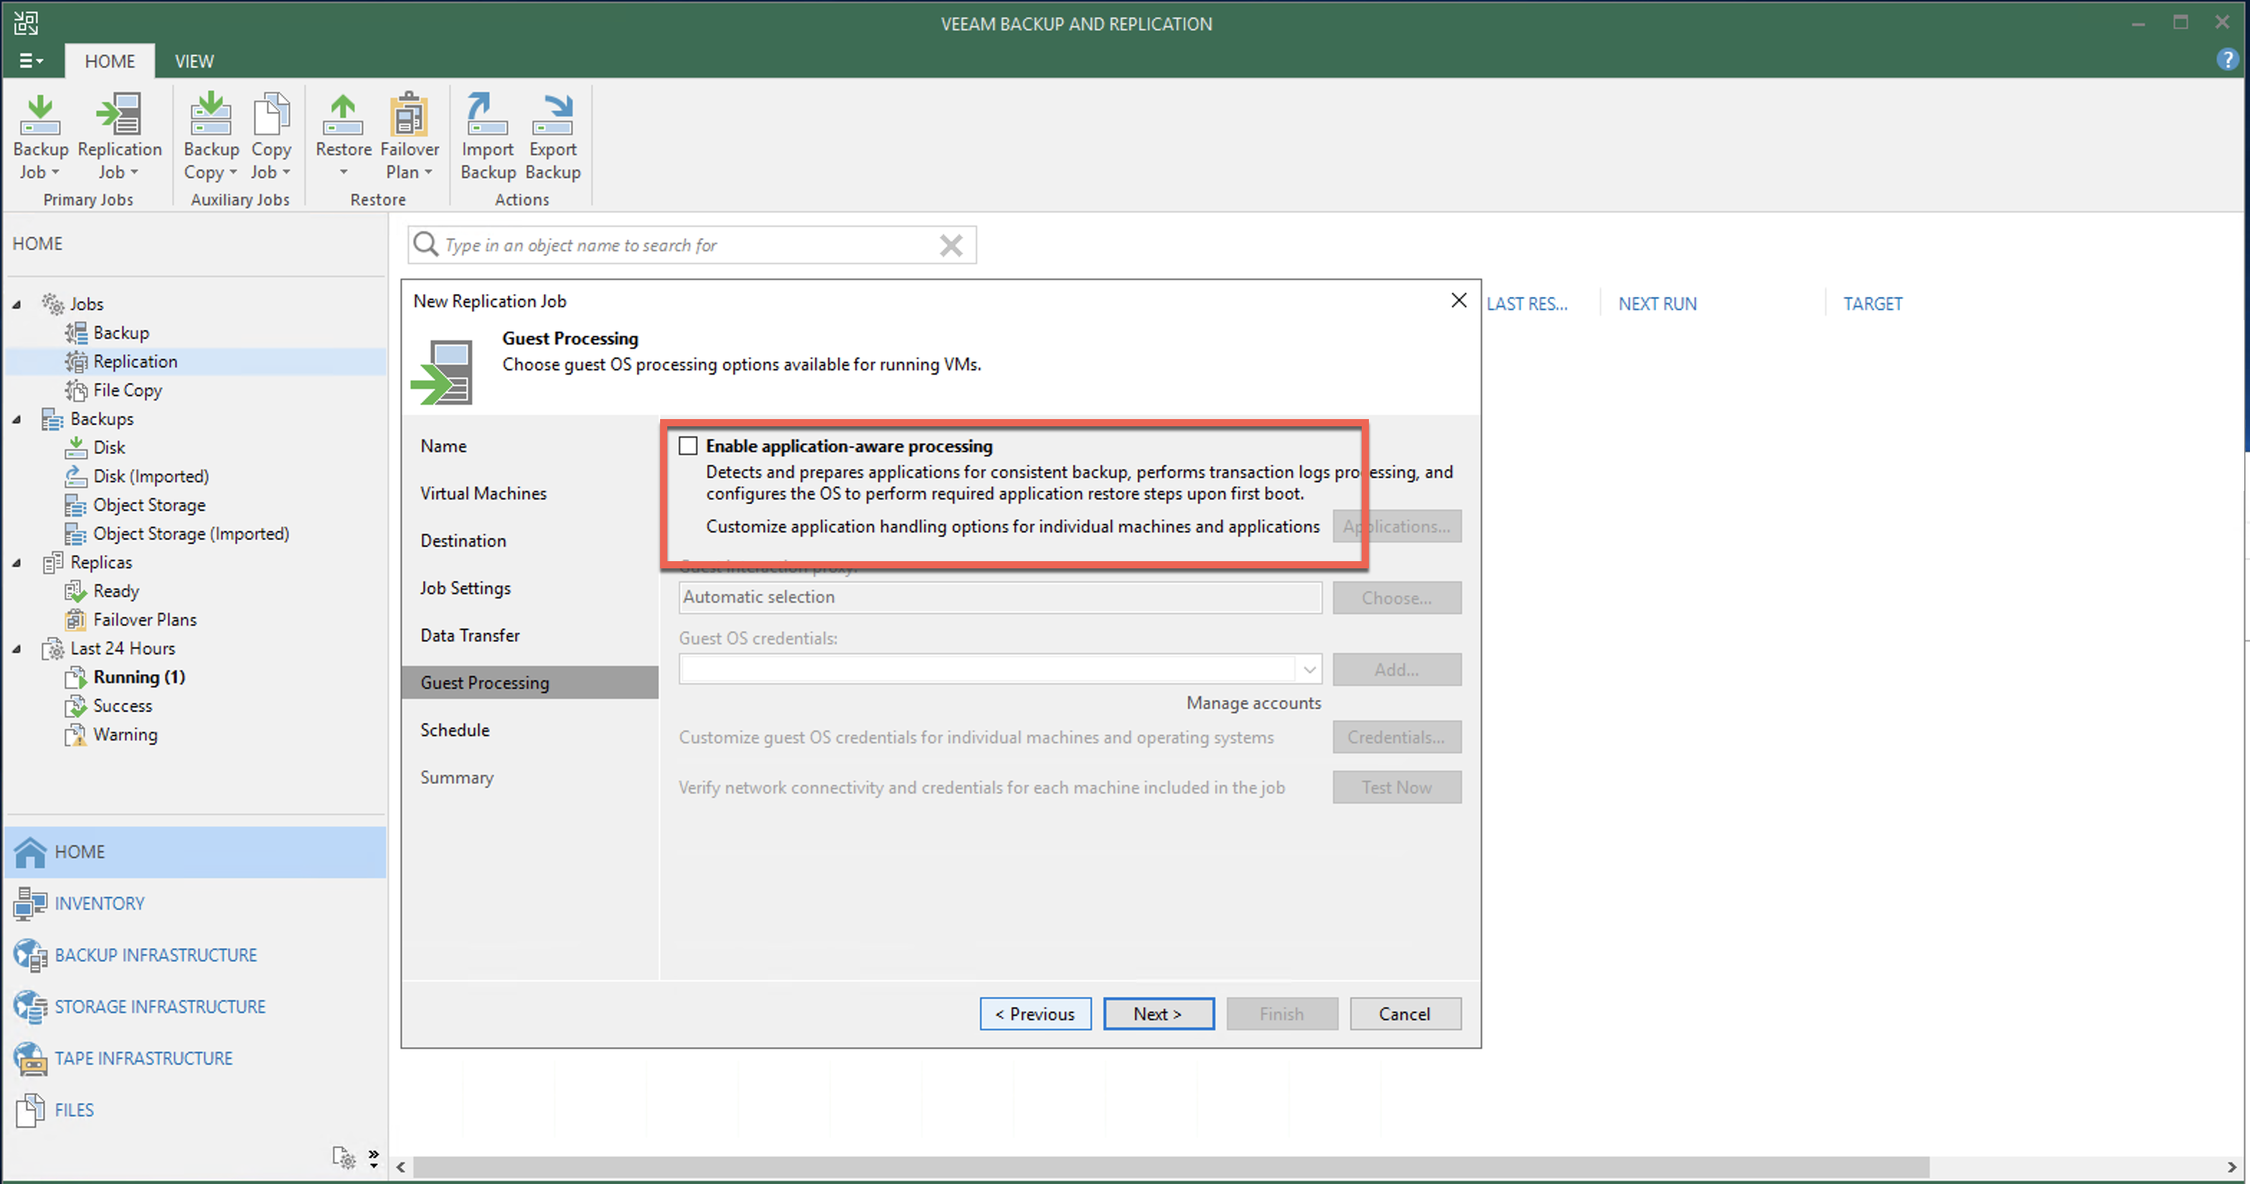
Task: Click the help question mark icon
Action: pos(2226,60)
